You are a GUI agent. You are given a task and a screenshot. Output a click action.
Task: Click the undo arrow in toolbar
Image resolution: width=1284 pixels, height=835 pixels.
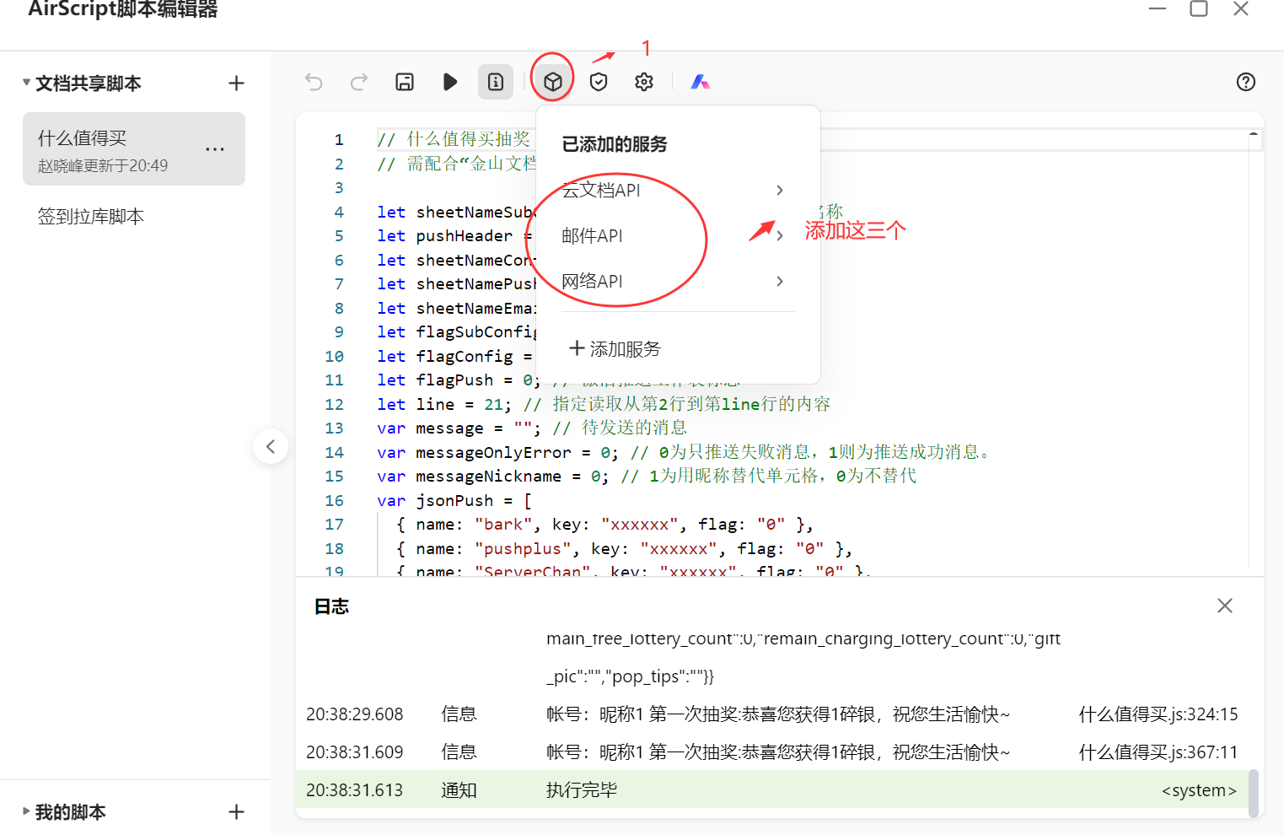[x=314, y=82]
